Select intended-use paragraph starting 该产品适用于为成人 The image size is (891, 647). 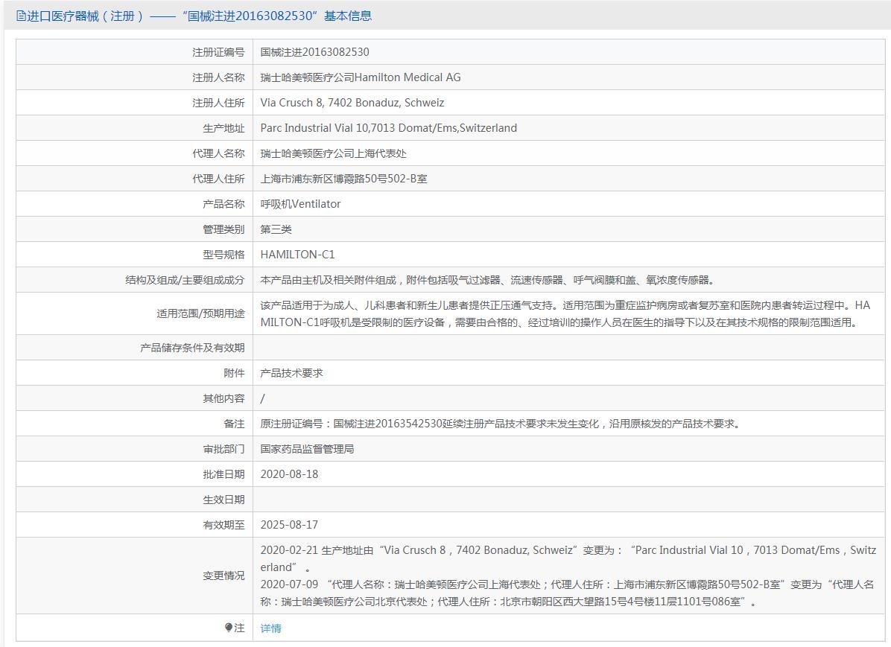565,313
